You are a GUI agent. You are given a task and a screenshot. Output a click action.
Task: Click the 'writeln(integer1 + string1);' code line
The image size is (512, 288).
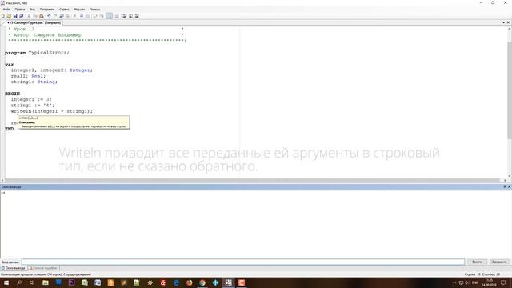pos(51,111)
